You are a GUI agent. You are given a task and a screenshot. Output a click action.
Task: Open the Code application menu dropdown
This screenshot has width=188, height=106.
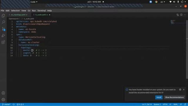tap(34, 2)
